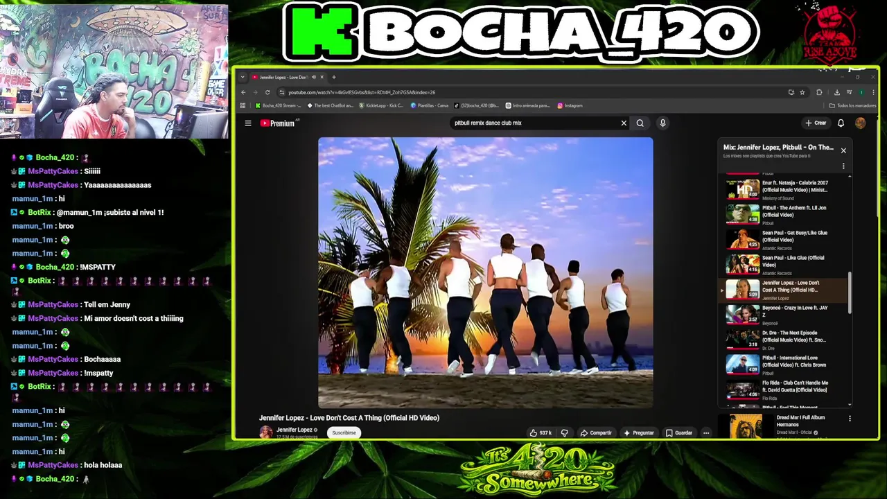Viewport: 887px width, 499px height.
Task: Play Beyoncé - Crazy In Love ft. JAY Z
Action: [784, 315]
